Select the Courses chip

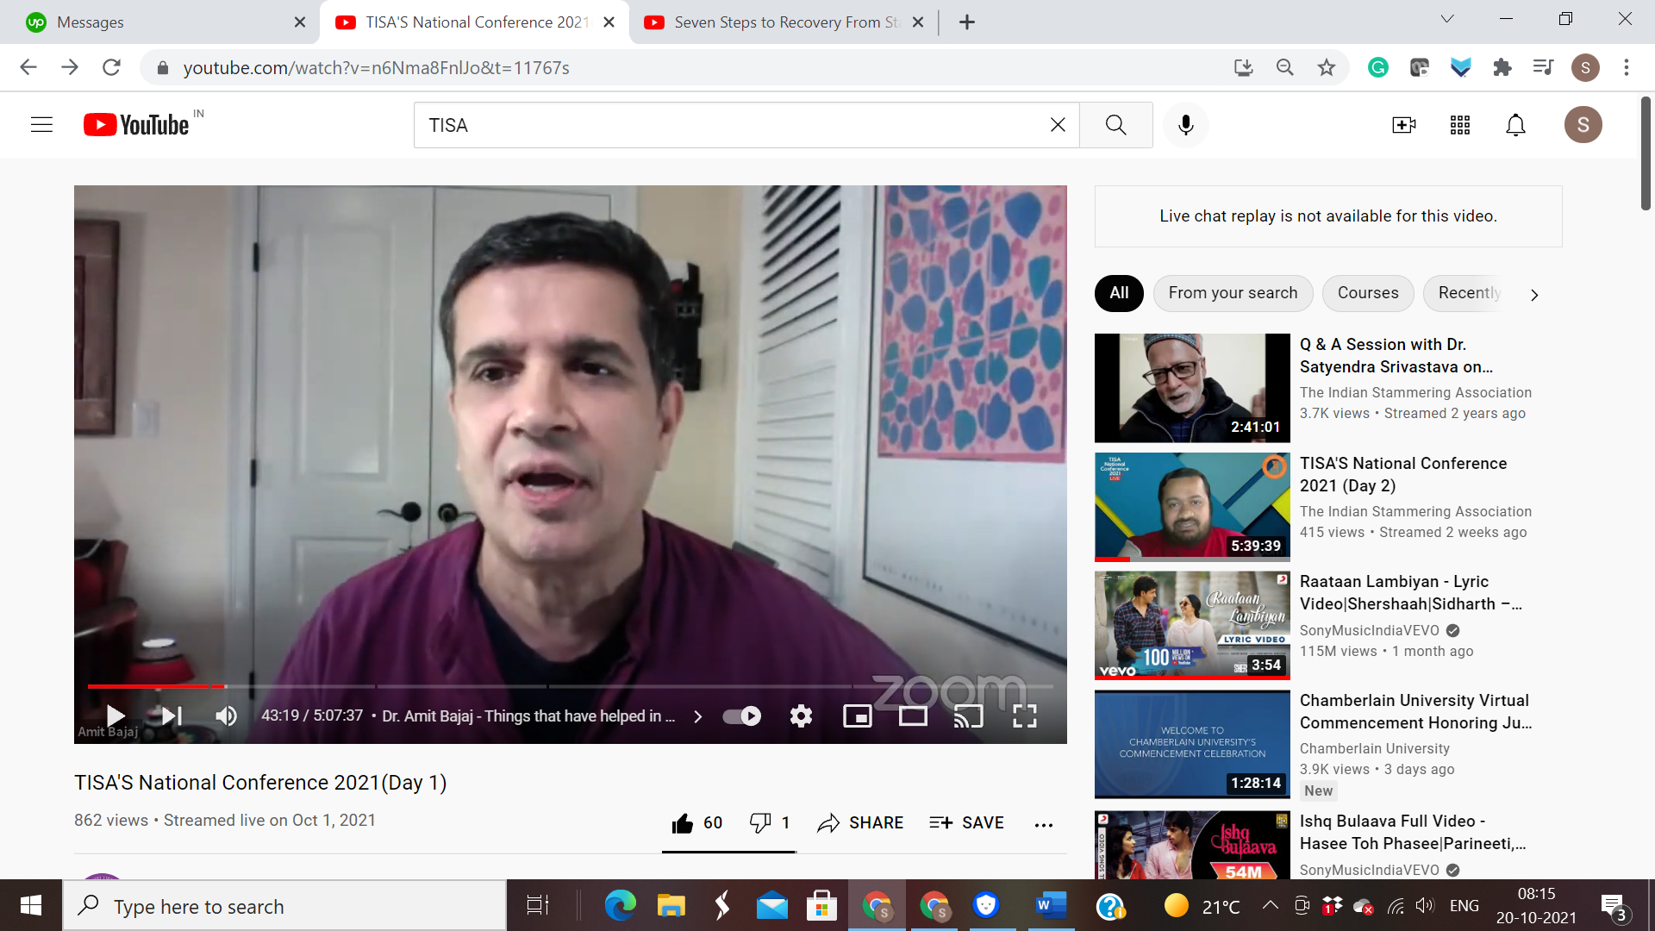tap(1368, 293)
